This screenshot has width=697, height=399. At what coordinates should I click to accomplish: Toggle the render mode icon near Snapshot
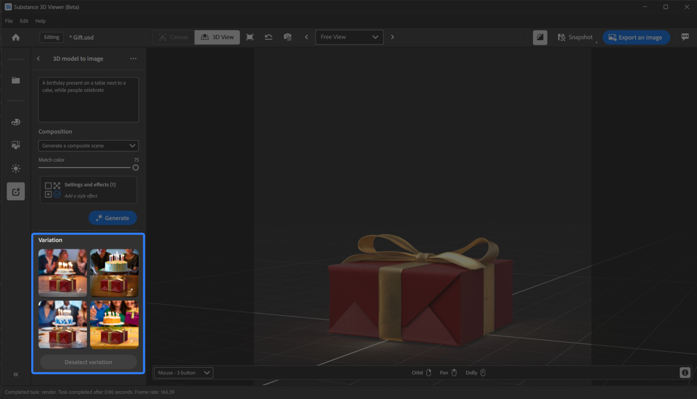540,37
